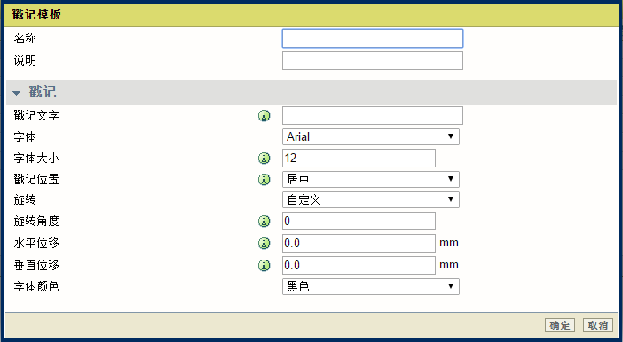This screenshot has width=623, height=342.
Task: Click the 水平位移 value field
Action: click(x=359, y=243)
